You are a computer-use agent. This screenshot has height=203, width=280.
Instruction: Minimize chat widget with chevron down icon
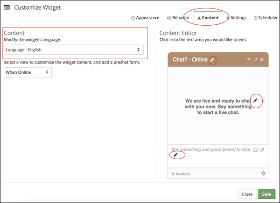pos(249,59)
